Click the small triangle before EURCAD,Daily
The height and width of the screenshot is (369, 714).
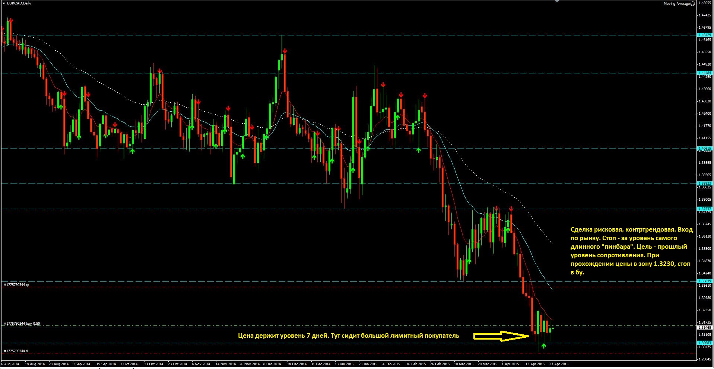[x=4, y=3]
